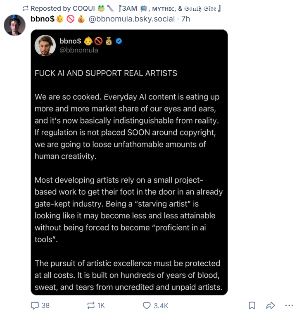Like the post with the heart icon
304x314 pixels.
(x=147, y=306)
